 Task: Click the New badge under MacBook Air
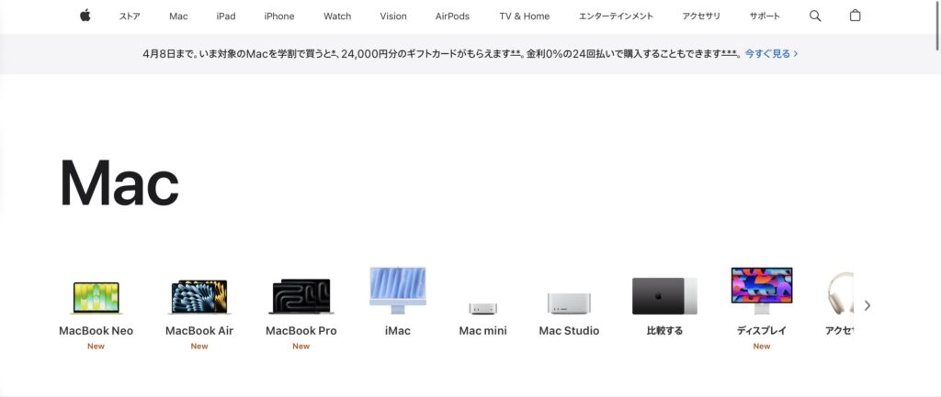coord(199,346)
